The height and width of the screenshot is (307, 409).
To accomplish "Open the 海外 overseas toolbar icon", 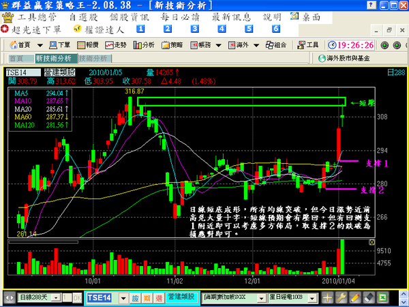I will [x=239, y=45].
